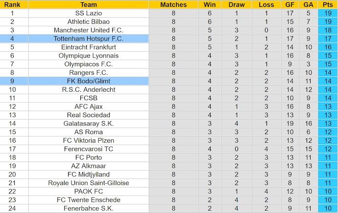Click the highlighted FK Bodo/Glimt team name
The height and width of the screenshot is (213, 338).
[x=89, y=81]
